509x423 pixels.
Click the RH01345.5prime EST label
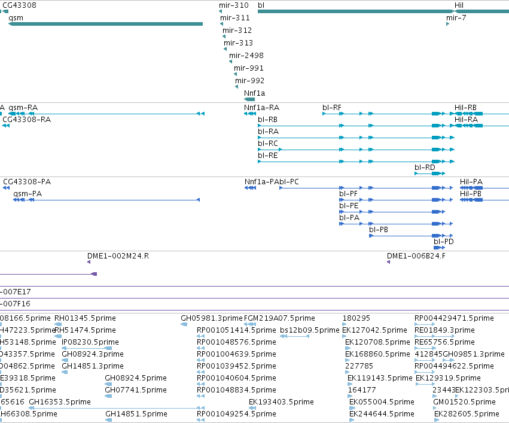pos(85,318)
